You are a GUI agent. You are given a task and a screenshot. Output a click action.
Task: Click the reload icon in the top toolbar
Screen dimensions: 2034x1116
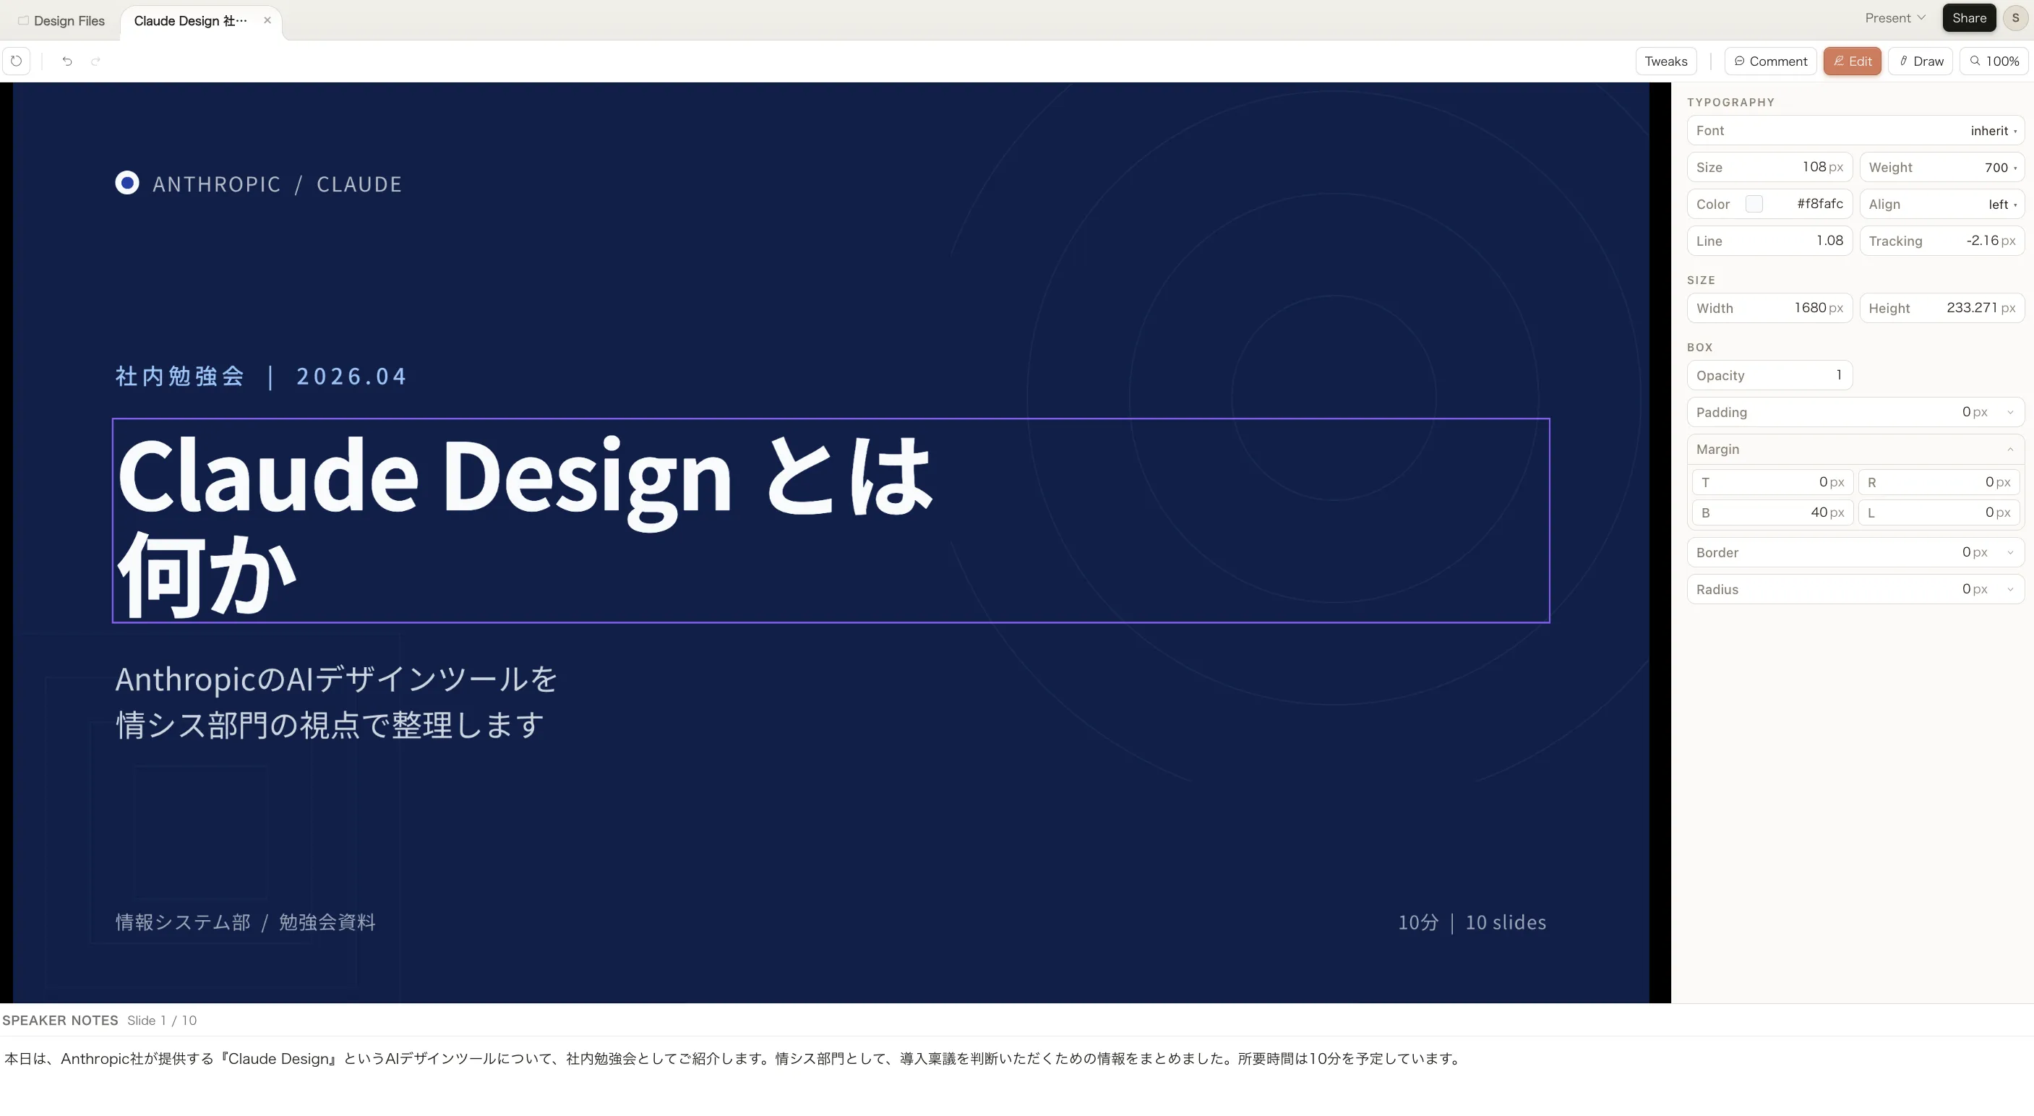[x=17, y=61]
